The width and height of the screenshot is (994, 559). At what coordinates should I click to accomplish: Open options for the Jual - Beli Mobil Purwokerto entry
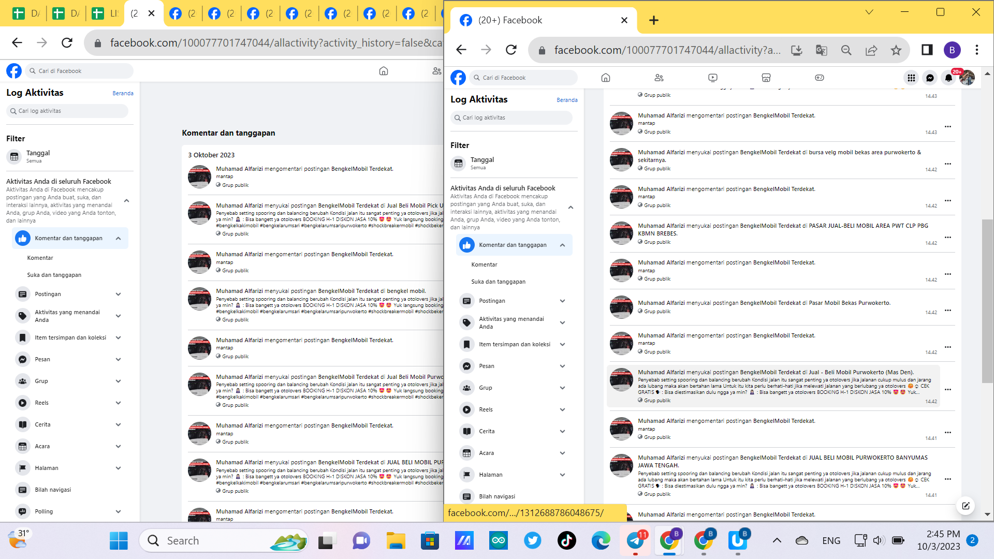tap(948, 390)
